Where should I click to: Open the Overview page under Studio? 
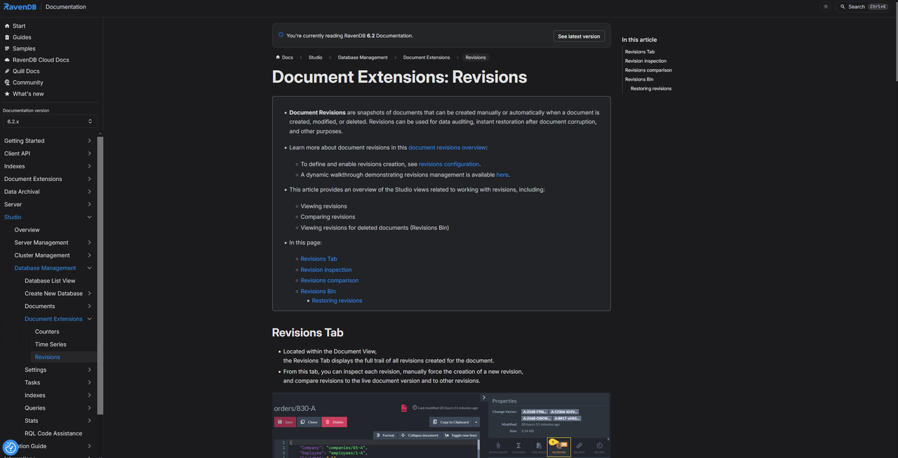click(x=27, y=230)
